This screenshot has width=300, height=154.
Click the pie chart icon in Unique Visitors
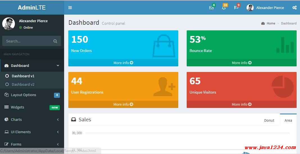(x=283, y=87)
